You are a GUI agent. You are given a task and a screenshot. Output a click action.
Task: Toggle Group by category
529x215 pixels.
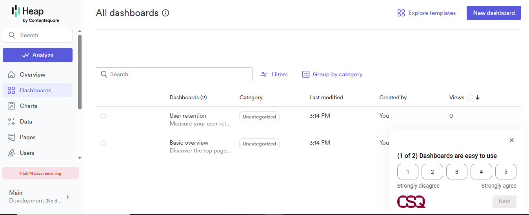click(332, 74)
